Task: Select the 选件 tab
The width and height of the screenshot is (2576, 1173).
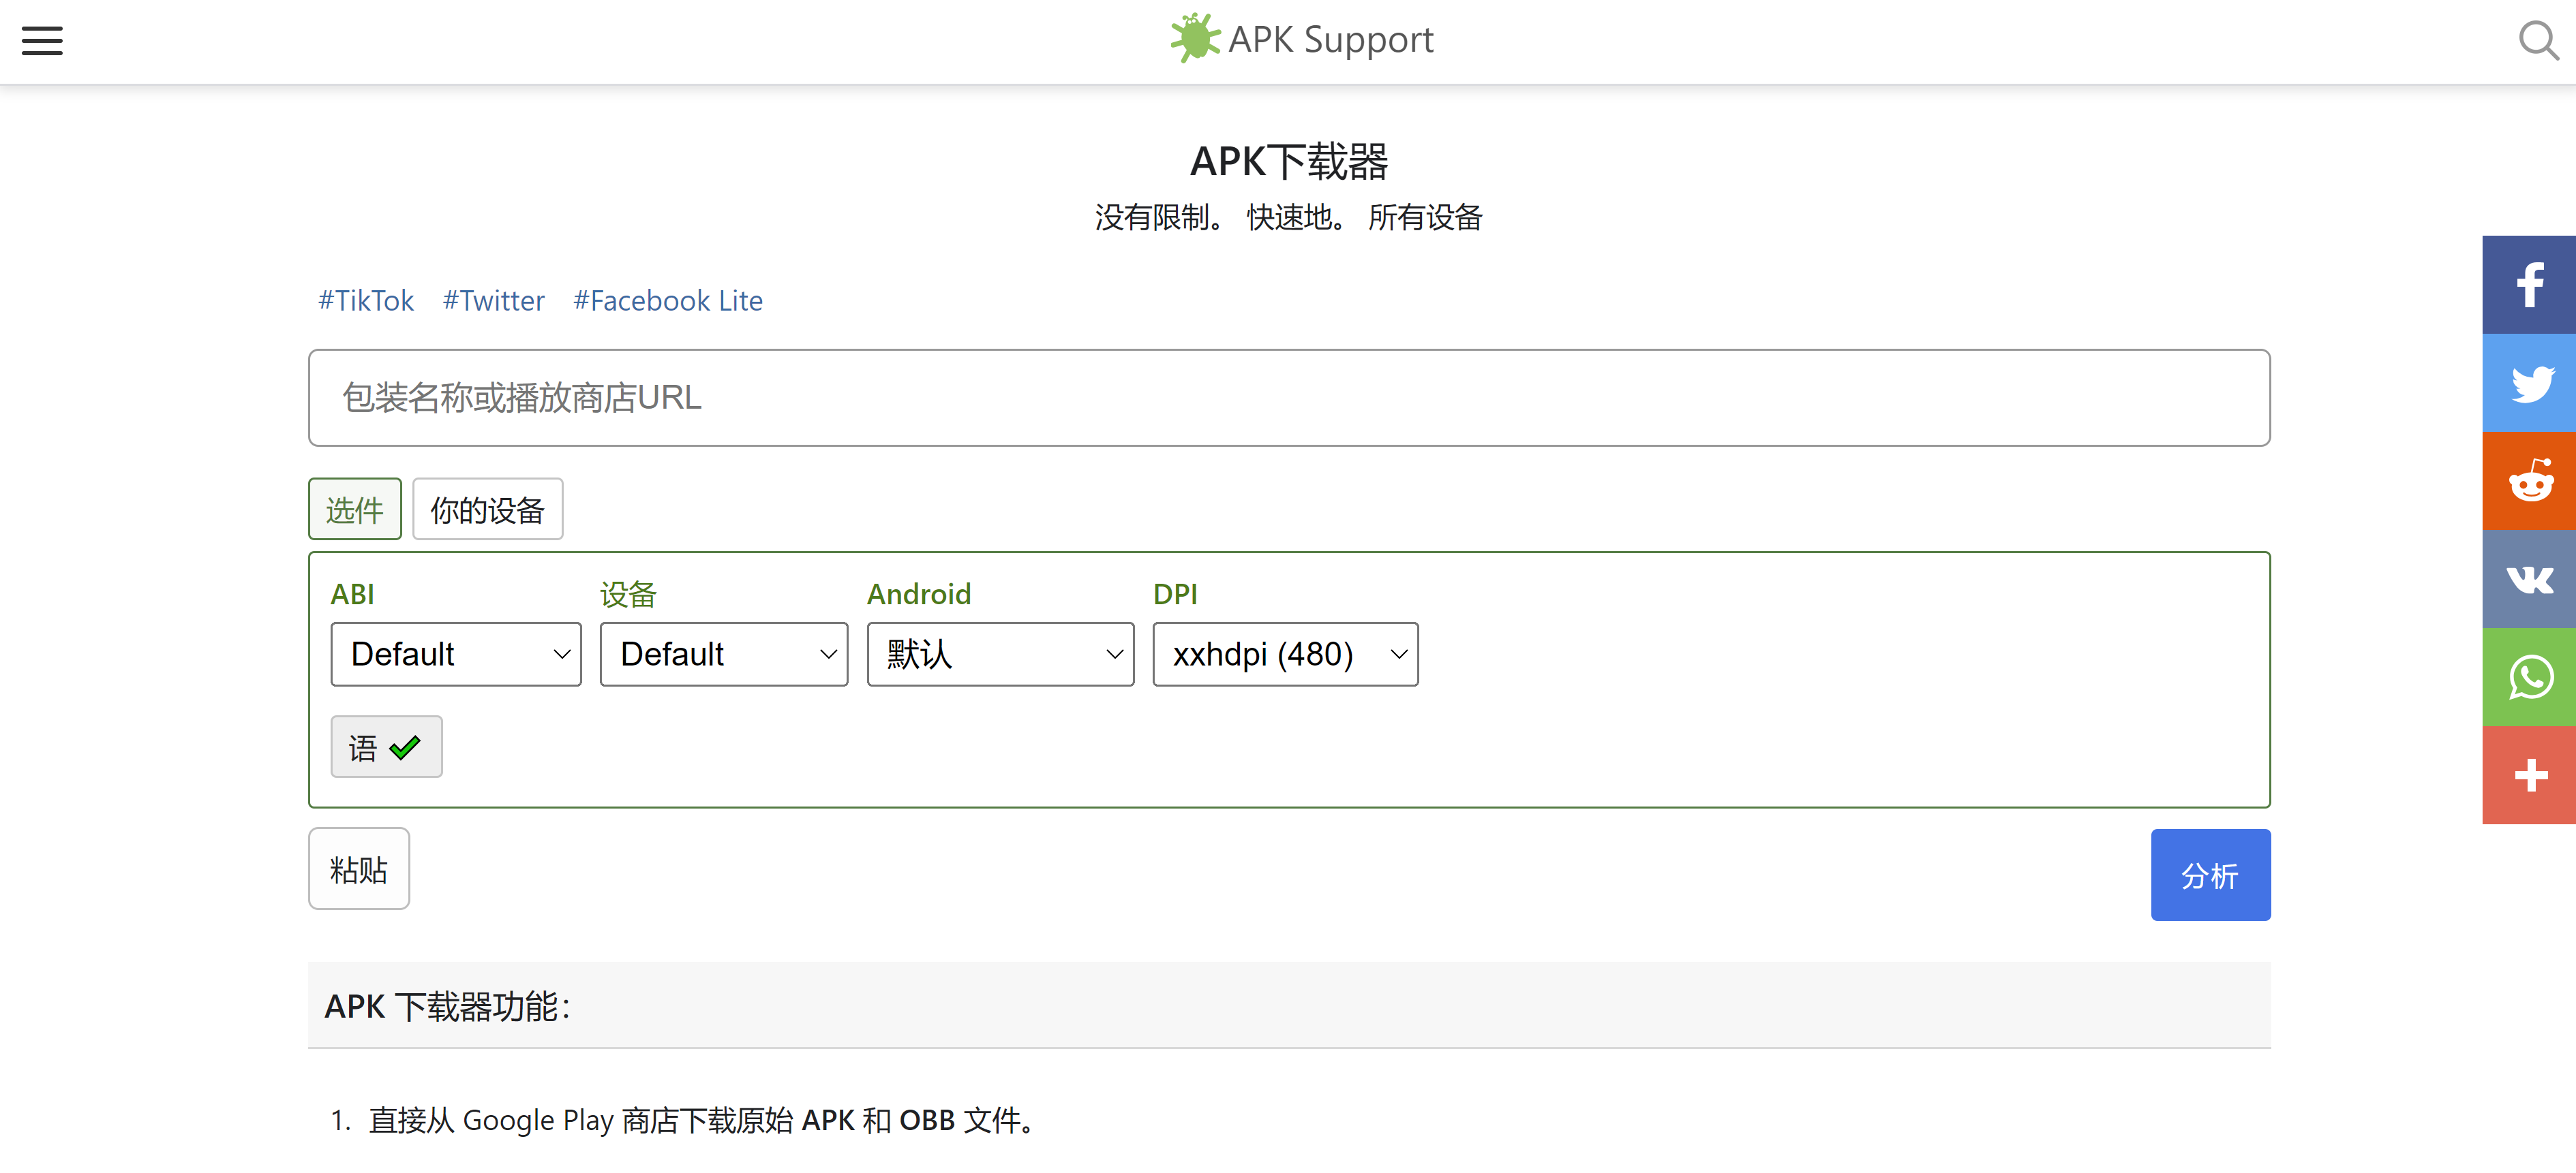Action: (x=355, y=510)
